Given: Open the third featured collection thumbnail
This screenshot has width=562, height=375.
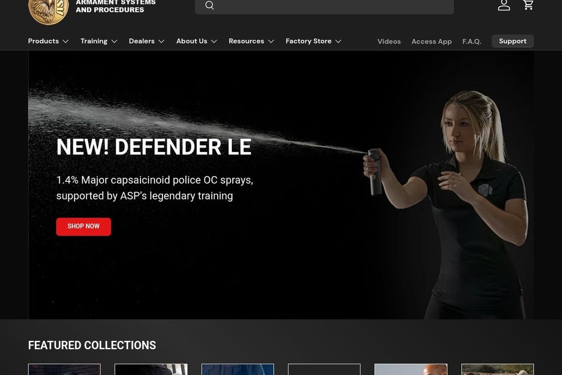Looking at the screenshot, I should (238, 369).
